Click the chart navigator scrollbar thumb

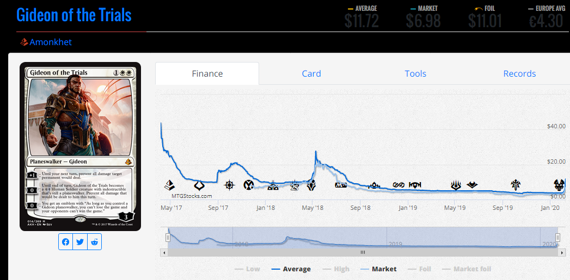pos(363,252)
